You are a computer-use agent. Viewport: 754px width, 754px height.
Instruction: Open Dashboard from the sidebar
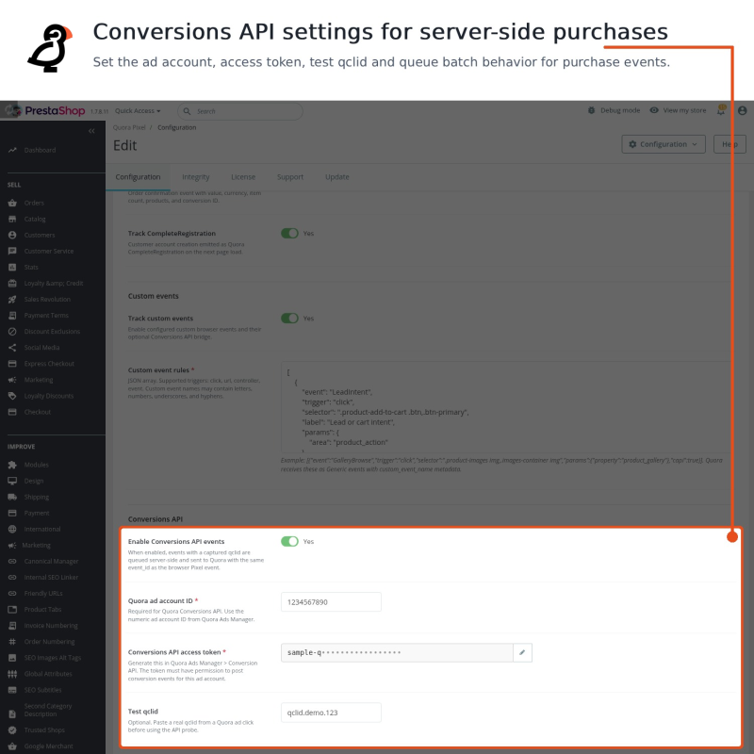(x=32, y=150)
